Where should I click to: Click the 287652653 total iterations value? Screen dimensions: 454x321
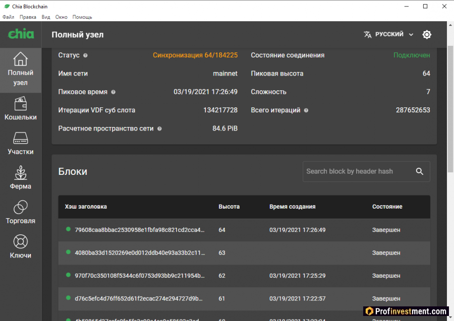pos(413,110)
